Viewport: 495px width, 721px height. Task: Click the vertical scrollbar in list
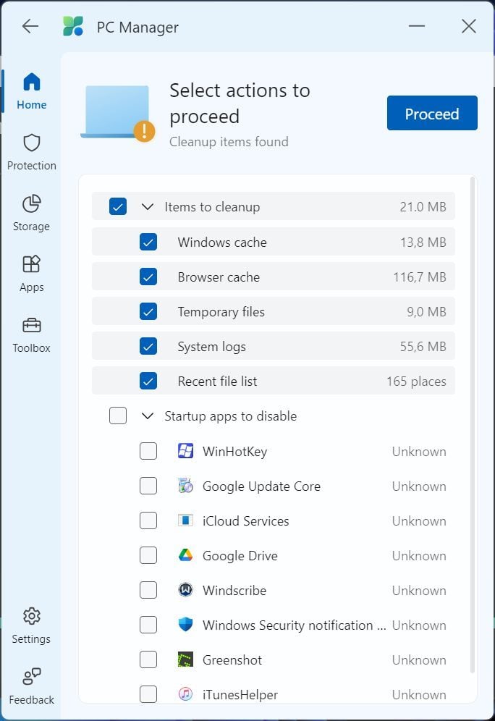(x=472, y=424)
